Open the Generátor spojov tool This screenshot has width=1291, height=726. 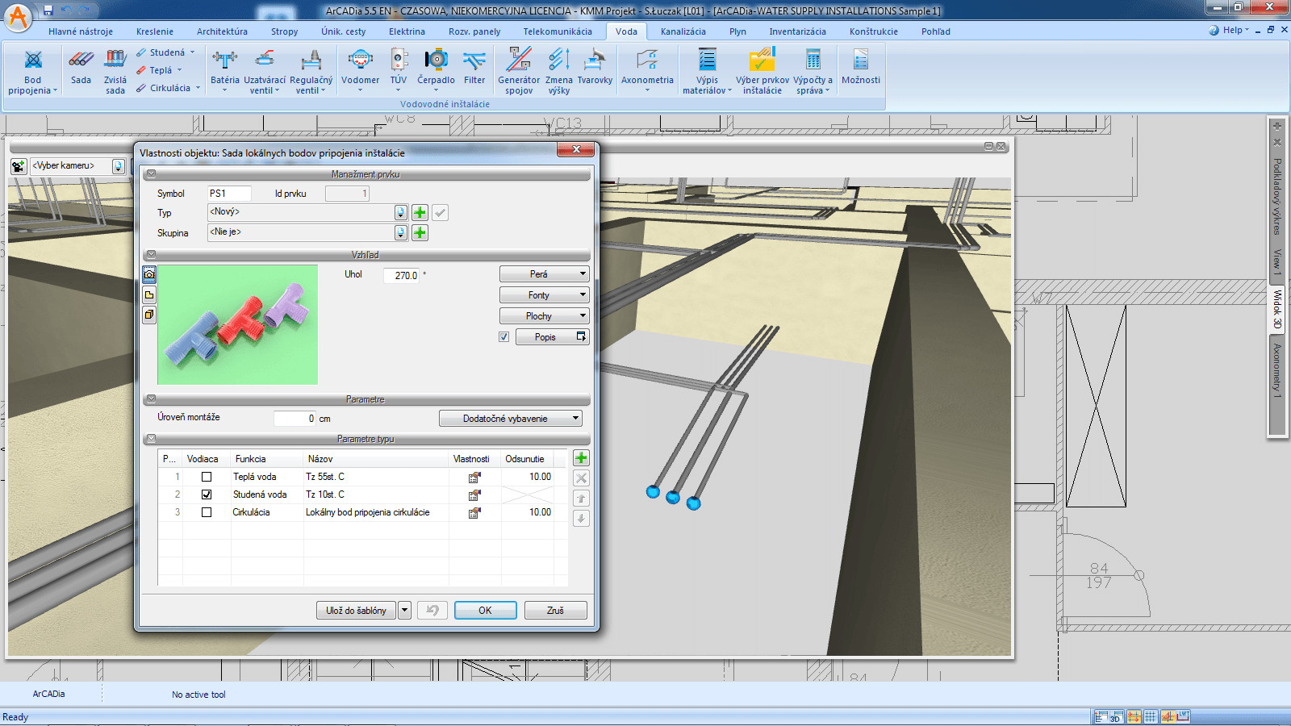(x=519, y=60)
